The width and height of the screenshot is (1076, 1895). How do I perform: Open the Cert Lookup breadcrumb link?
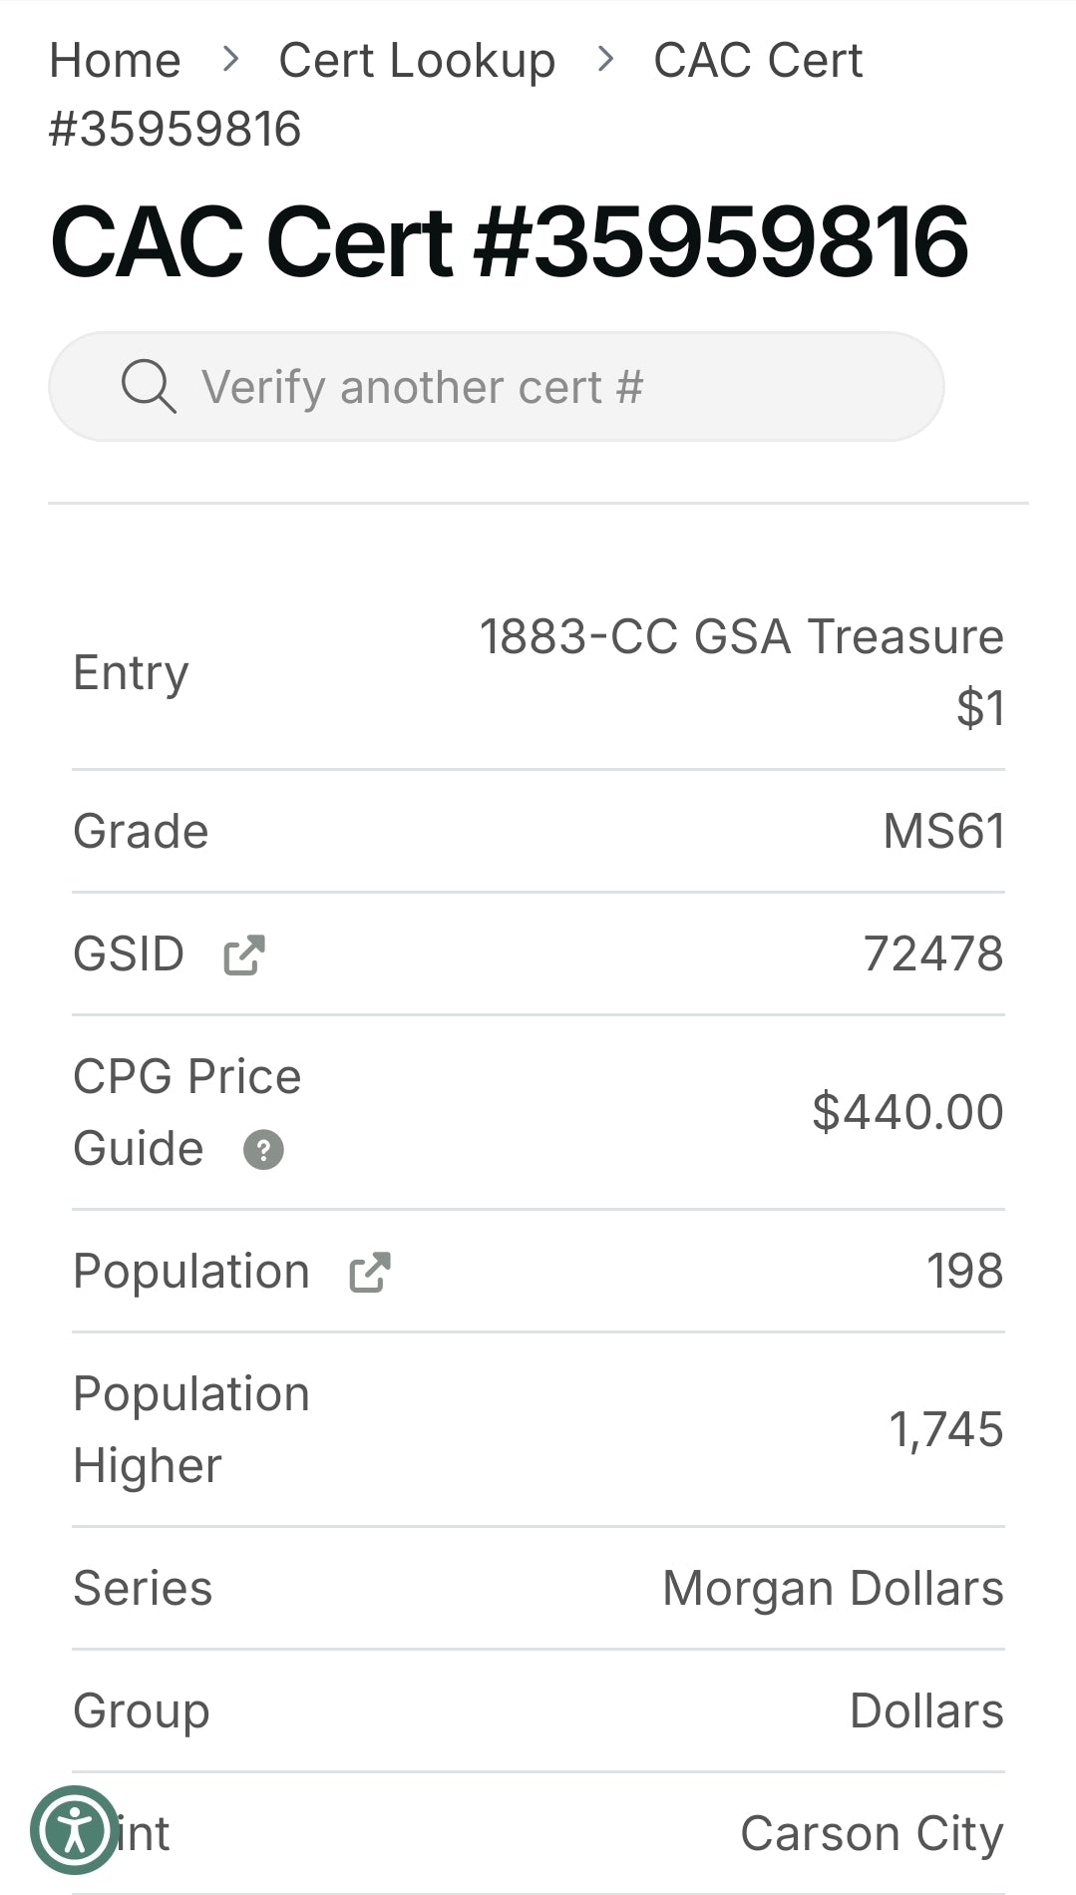pyautogui.click(x=417, y=61)
